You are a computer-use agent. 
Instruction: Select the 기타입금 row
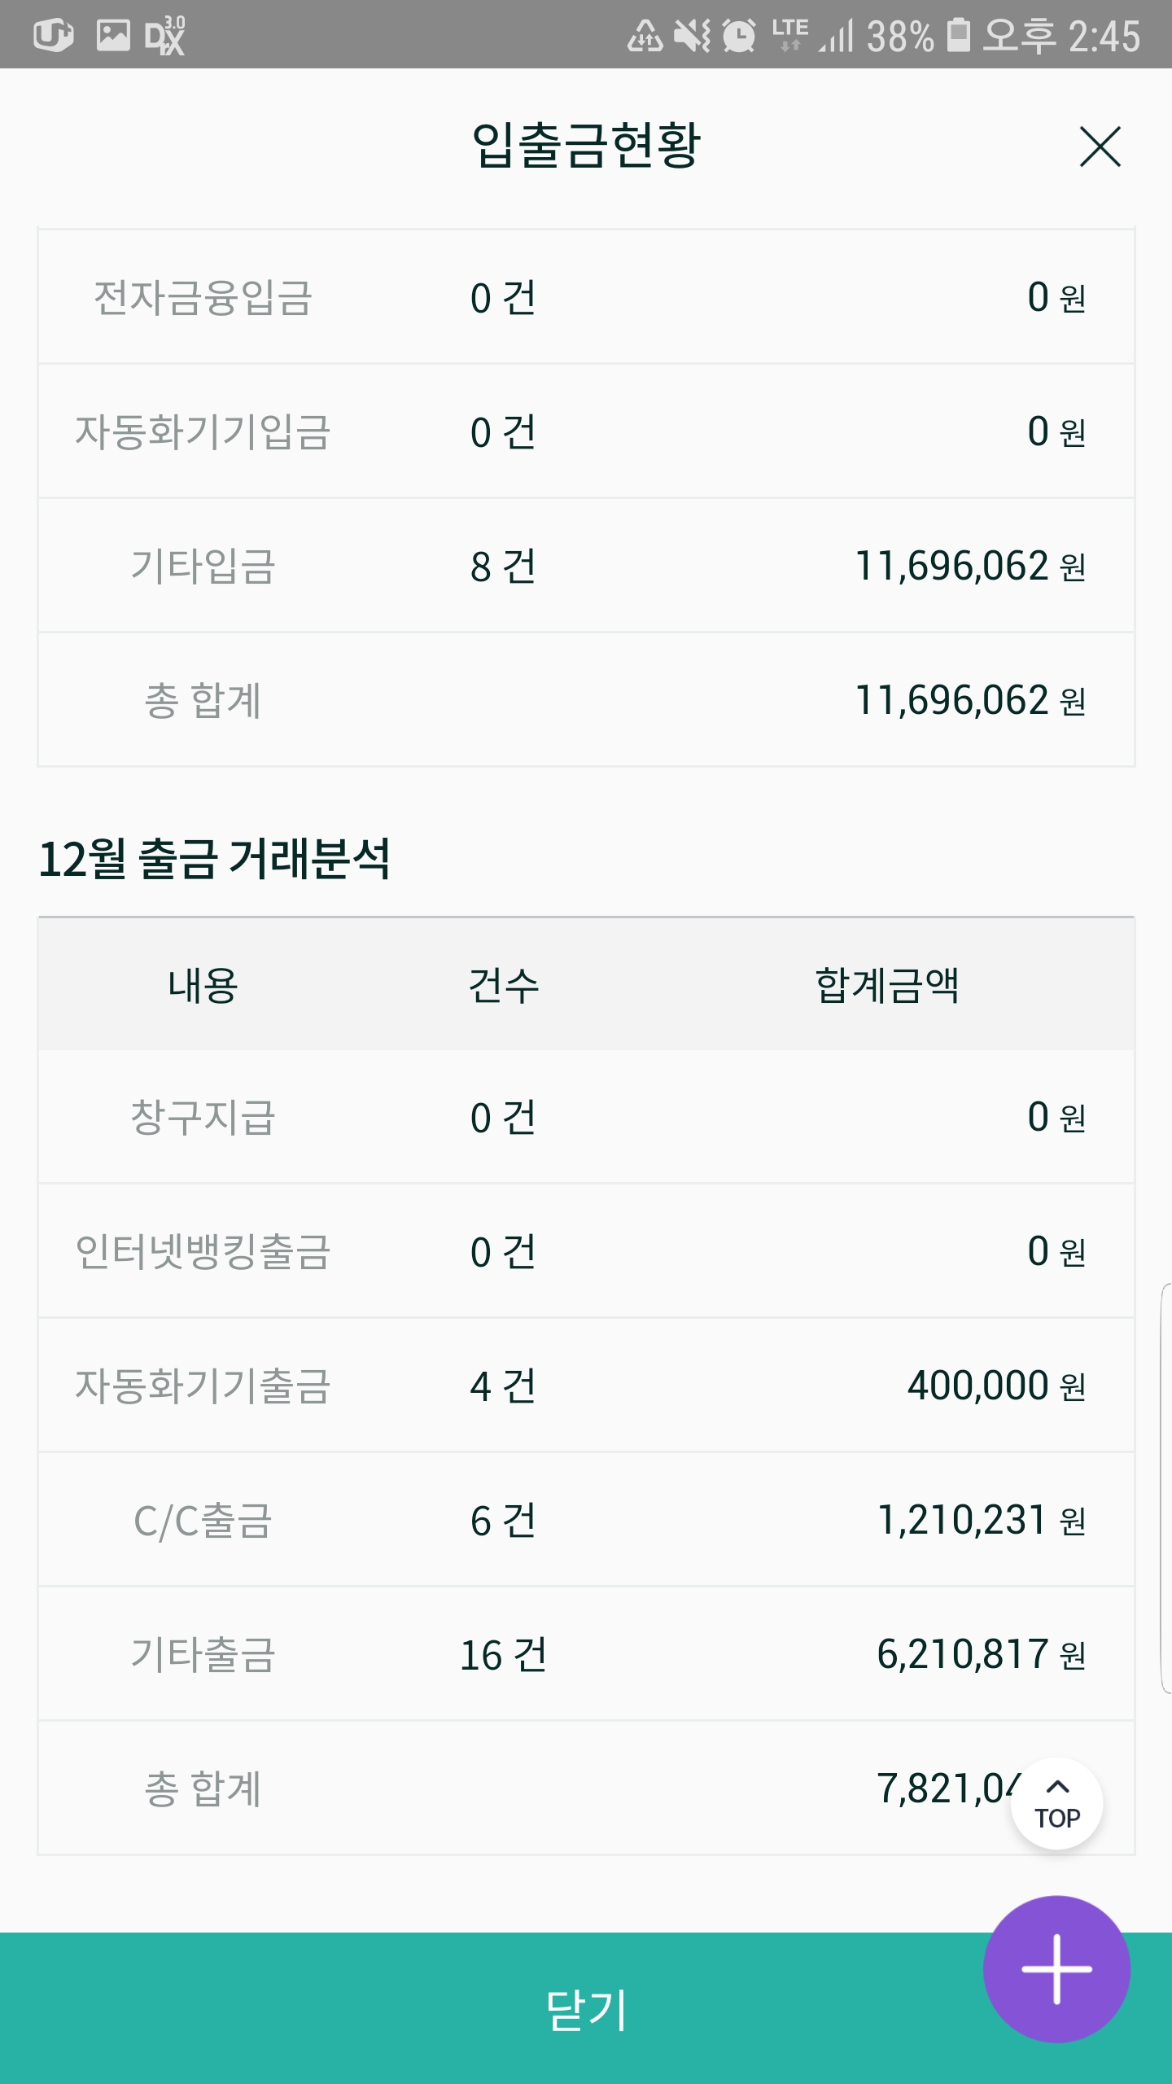586,566
